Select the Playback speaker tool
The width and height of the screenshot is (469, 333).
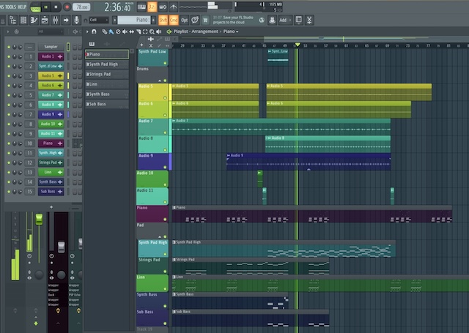coord(159,31)
